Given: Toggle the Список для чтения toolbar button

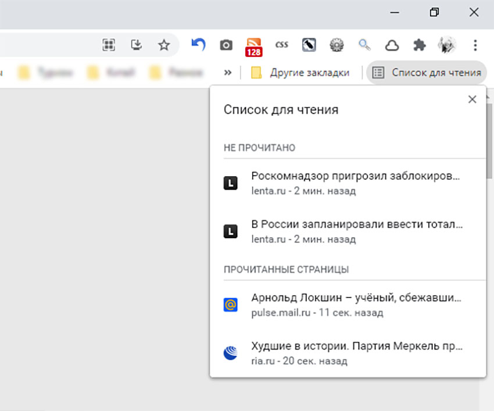Looking at the screenshot, I should [427, 73].
